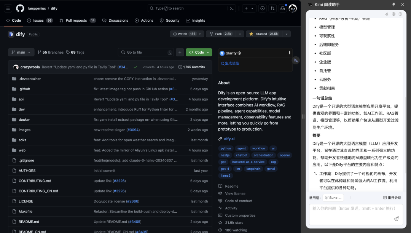The image size is (411, 233).
Task: Switch to the Issues tab
Action: (40, 21)
